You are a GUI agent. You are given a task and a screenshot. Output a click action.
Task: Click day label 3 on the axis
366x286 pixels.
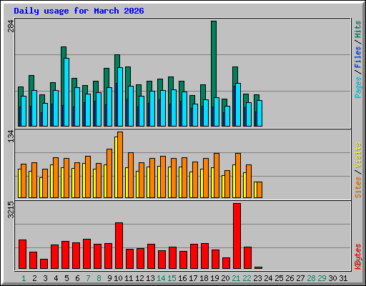(45, 278)
